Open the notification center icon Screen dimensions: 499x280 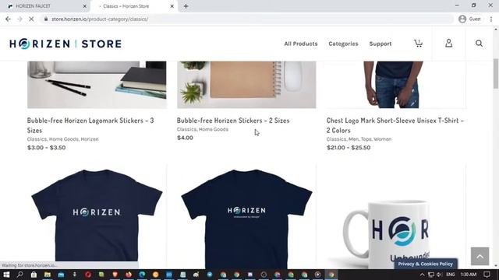(487, 275)
